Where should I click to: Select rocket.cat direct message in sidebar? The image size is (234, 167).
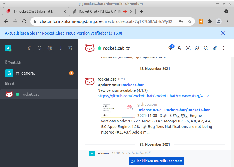coord(39,94)
